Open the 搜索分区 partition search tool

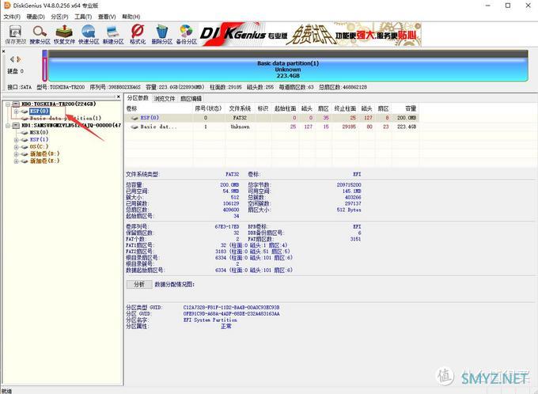(x=40, y=35)
